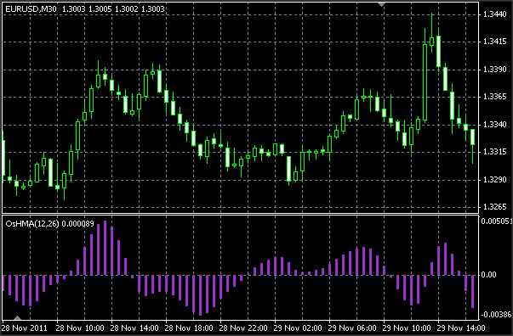Image resolution: width=513 pixels, height=336 pixels.
Task: Click the gray triangle marker at bottom-left
Action: coord(17,317)
